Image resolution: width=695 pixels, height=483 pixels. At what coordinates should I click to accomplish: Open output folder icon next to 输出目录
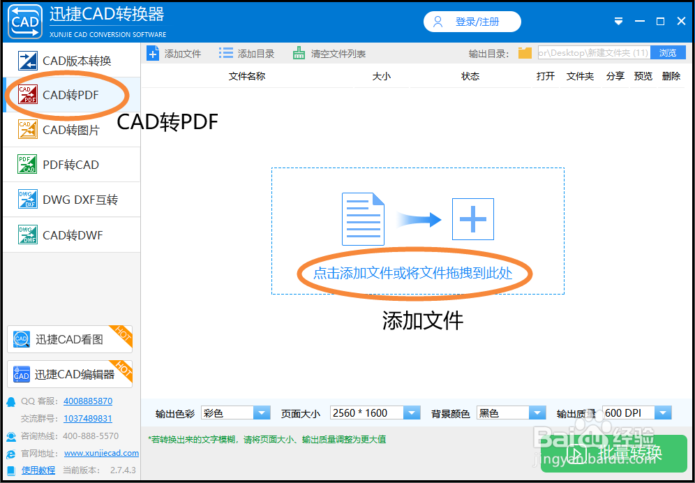(x=524, y=52)
